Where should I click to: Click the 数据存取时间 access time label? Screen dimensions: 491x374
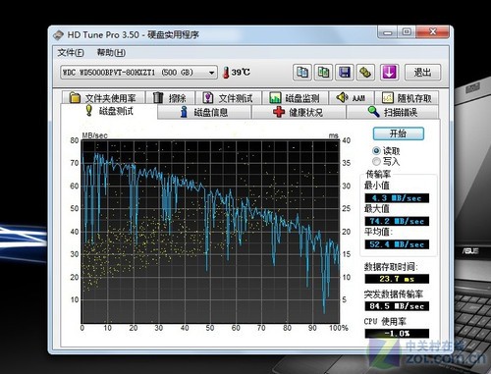tap(391, 267)
